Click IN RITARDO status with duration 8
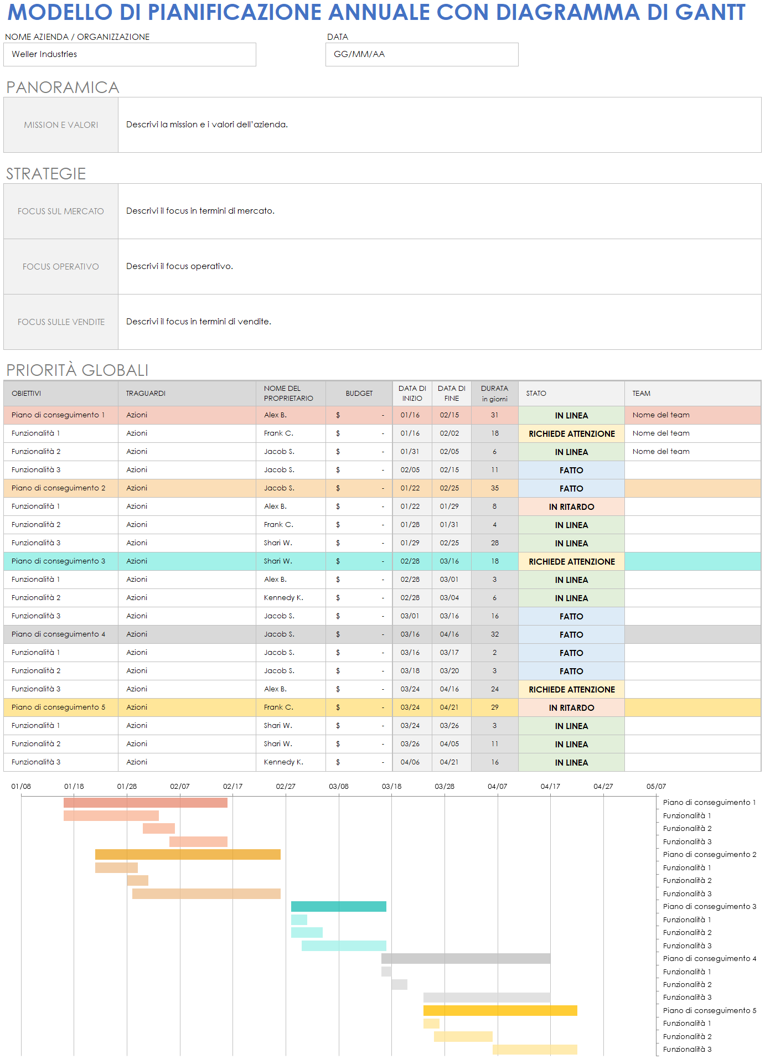The image size is (765, 1059). (571, 507)
